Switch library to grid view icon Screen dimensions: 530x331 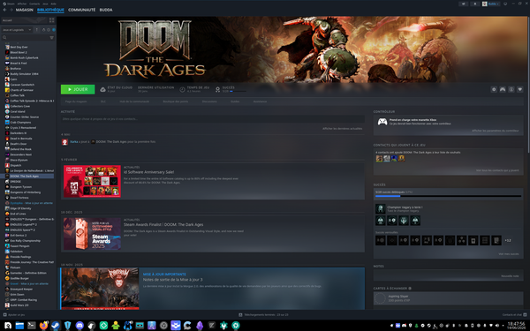click(x=52, y=20)
